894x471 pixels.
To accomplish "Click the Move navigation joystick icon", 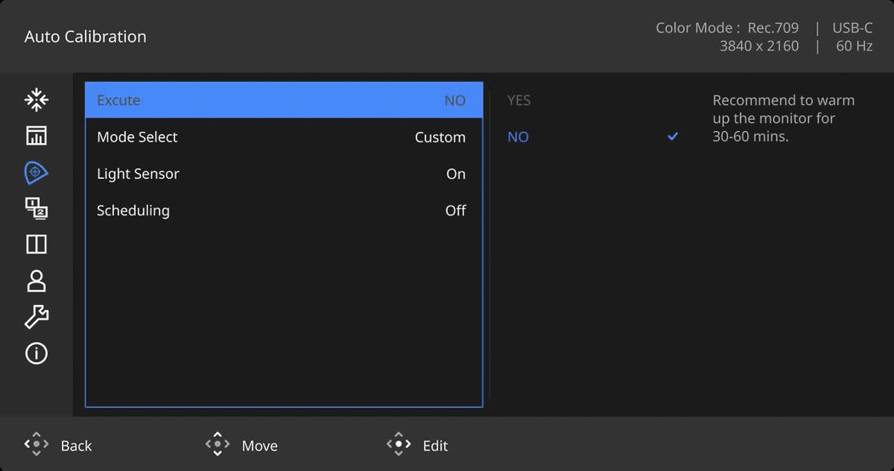I will (x=217, y=445).
